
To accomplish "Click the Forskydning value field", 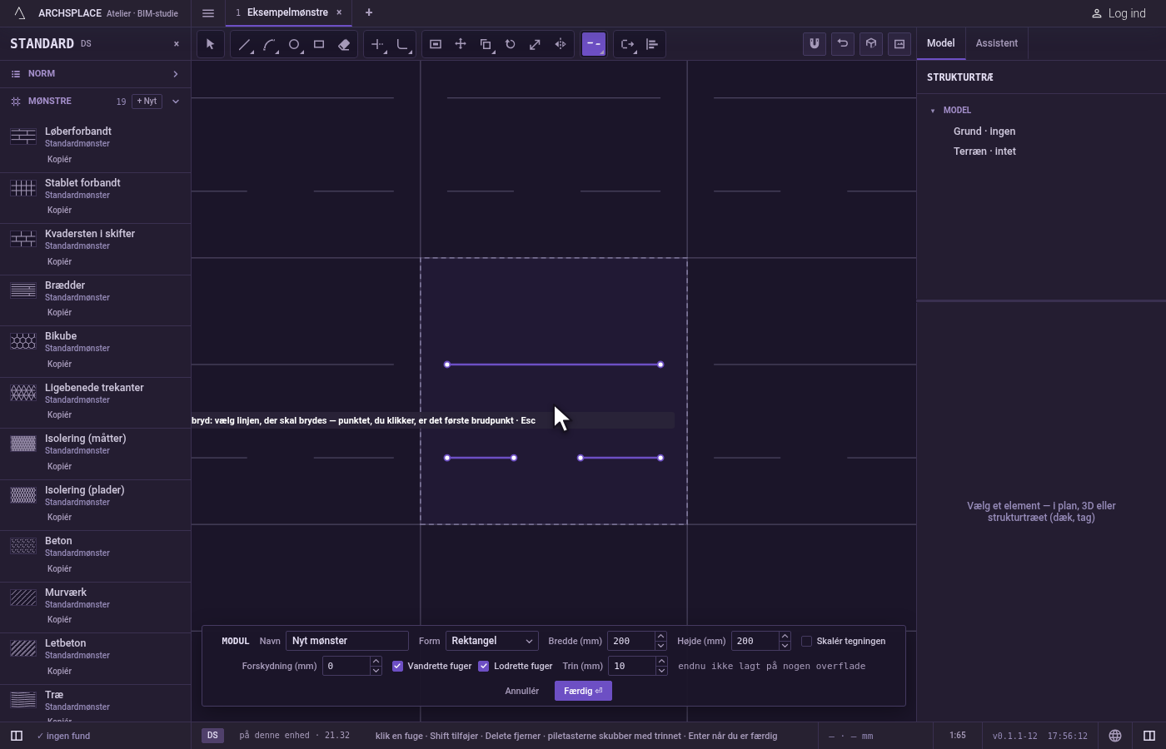I will point(346,666).
